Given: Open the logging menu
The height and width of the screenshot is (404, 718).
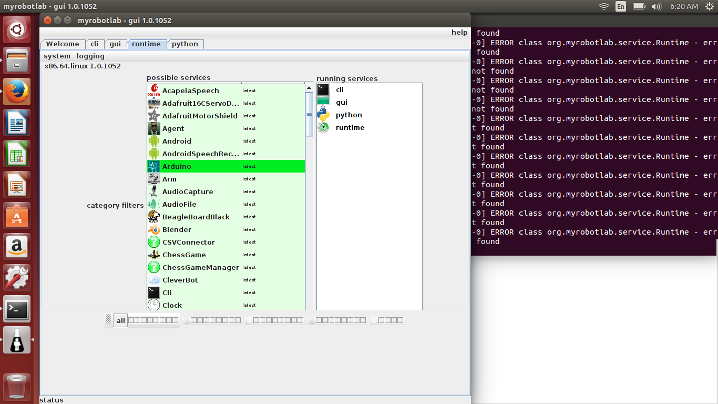Looking at the screenshot, I should tap(90, 56).
